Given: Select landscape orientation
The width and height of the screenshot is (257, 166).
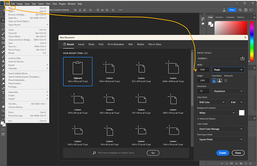Looking at the screenshot, I should pos(219,80).
